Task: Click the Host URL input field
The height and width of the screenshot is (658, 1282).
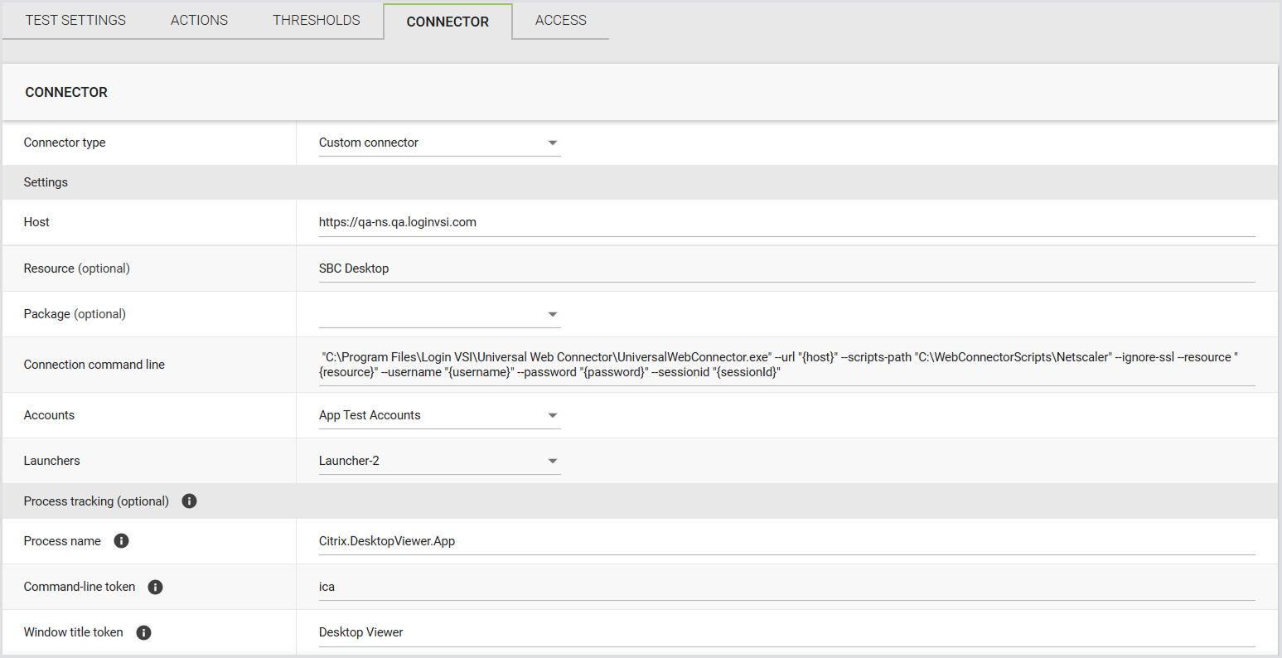Action: pyautogui.click(x=786, y=222)
